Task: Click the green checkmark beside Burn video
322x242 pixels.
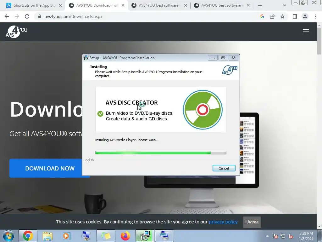Action: coord(100,113)
